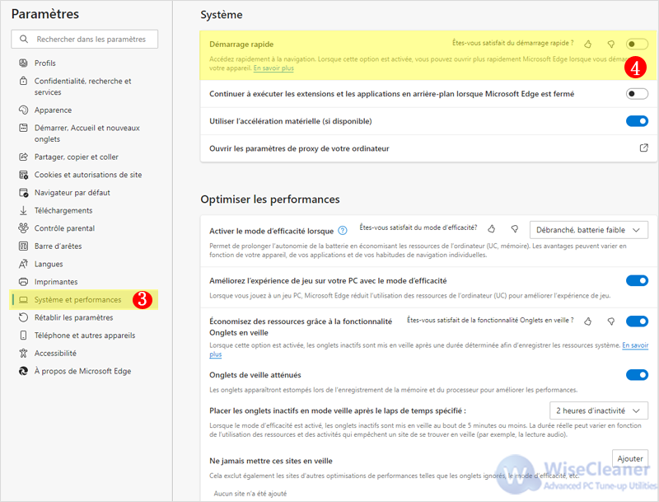Thumbs down for mode d'efficacité feedback

tap(514, 228)
